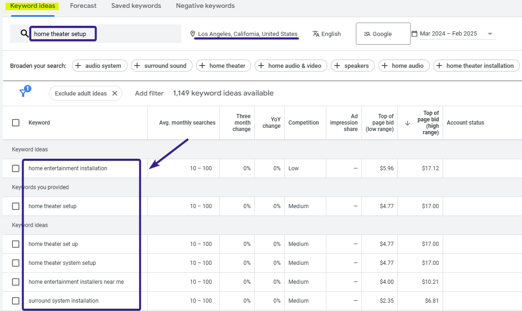Expand the English language selector
The image size is (522, 311).
tap(331, 33)
